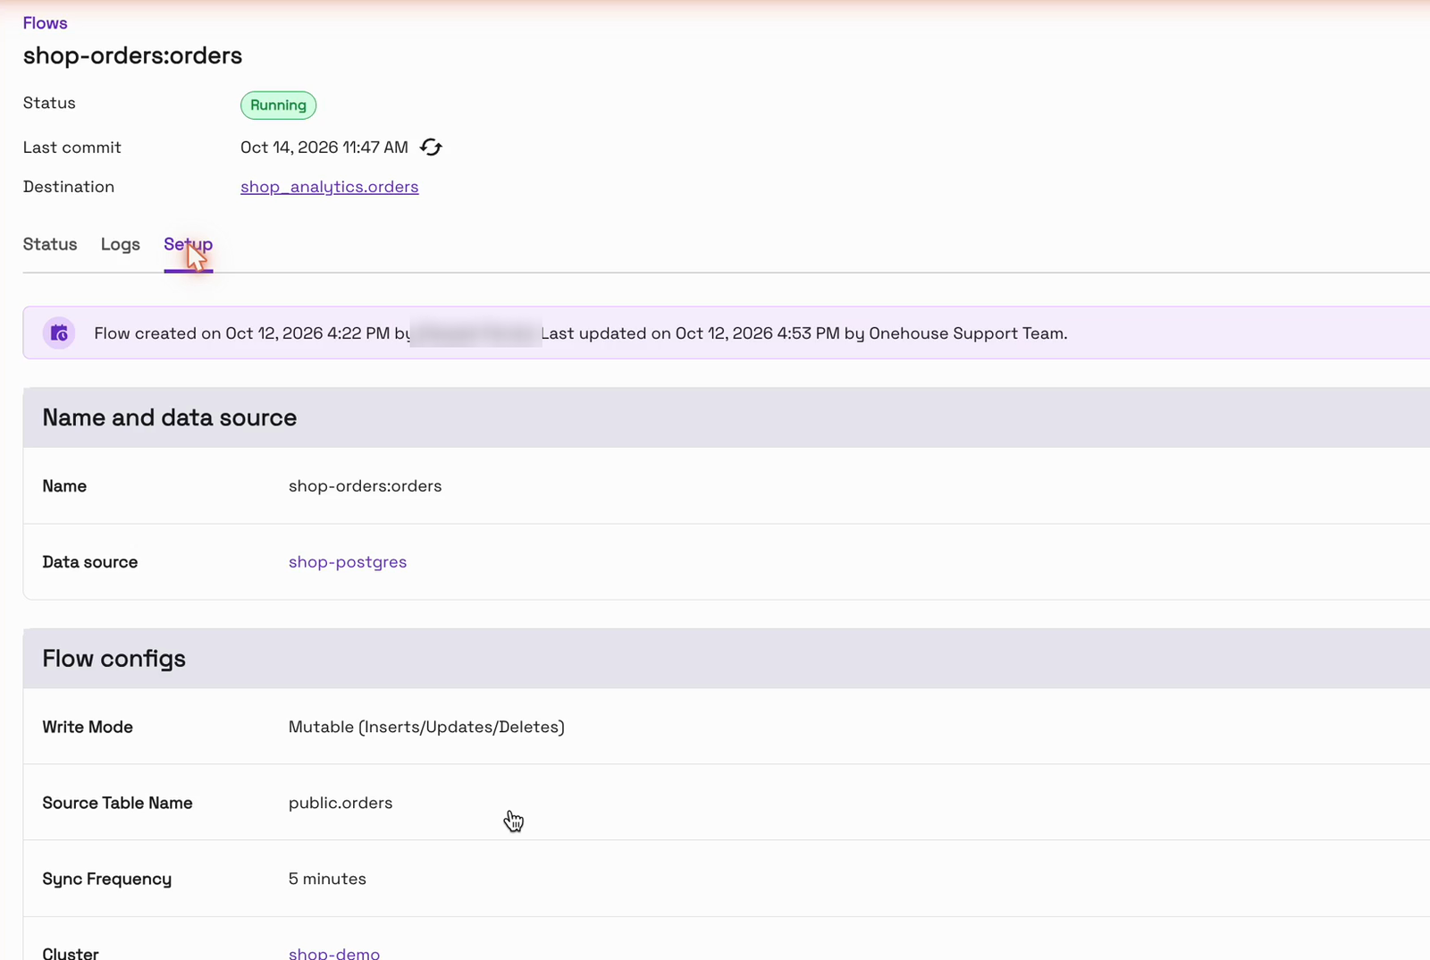Open the shop-postgres data source link
This screenshot has height=960, width=1430.
pyautogui.click(x=348, y=562)
